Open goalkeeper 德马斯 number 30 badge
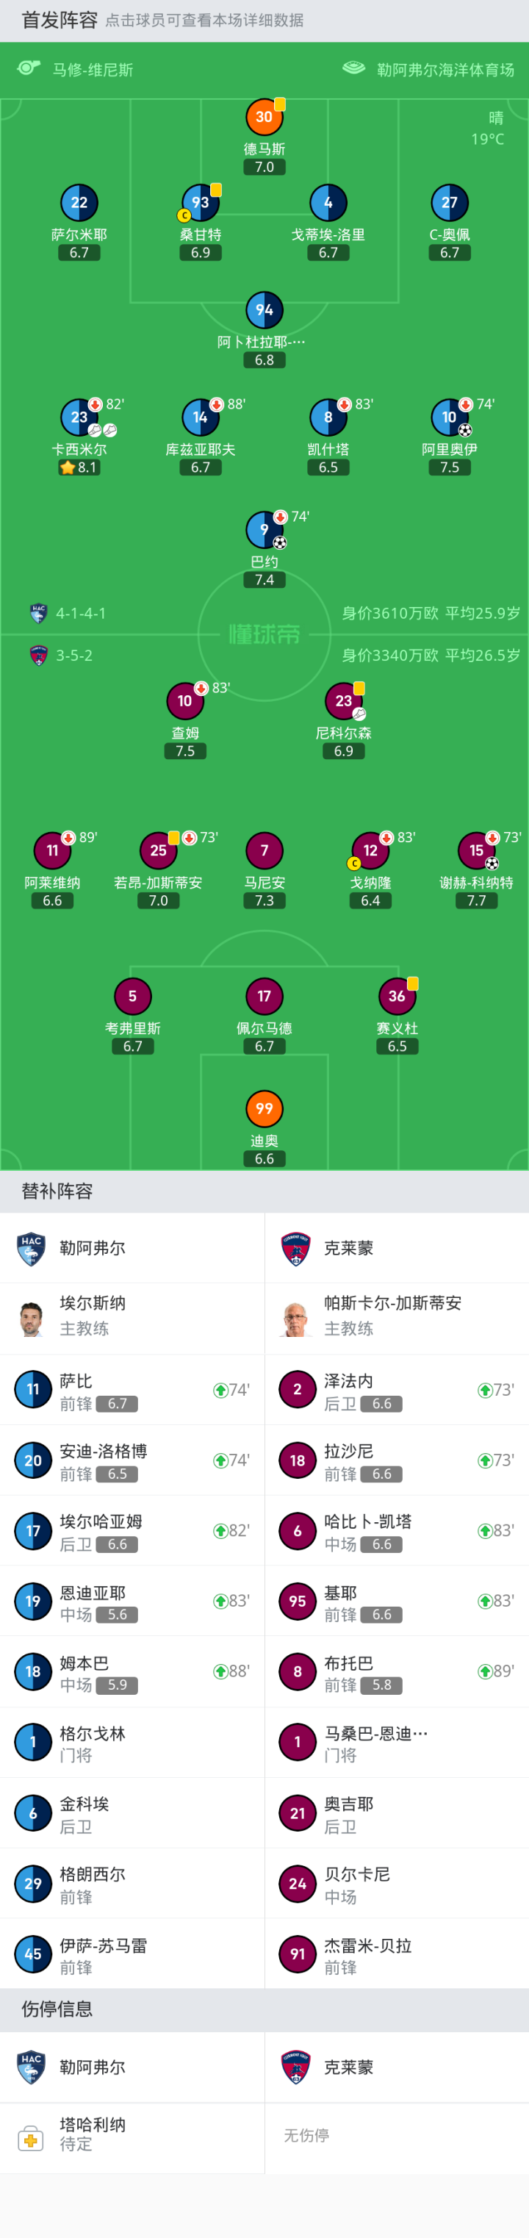 [264, 118]
